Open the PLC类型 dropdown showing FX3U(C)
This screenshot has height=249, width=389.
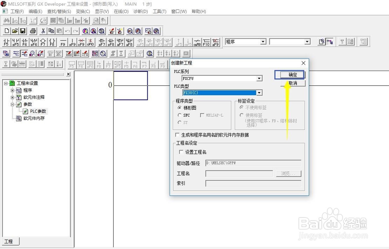coord(259,93)
